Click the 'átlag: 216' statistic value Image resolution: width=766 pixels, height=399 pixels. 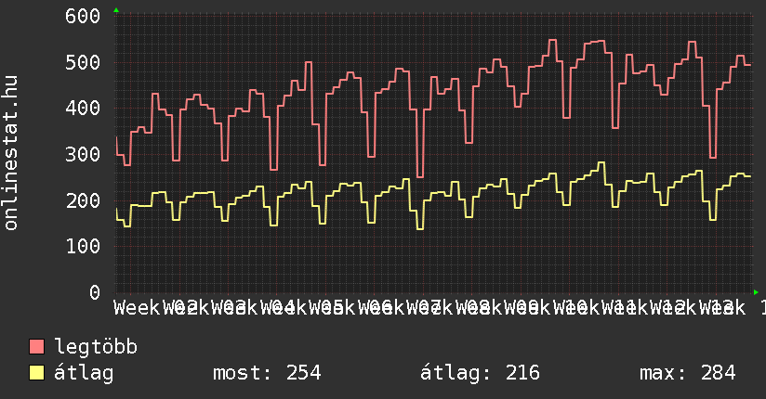[480, 373]
